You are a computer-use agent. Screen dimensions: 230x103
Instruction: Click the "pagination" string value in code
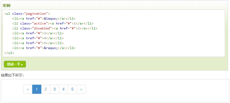[x=36, y=14]
